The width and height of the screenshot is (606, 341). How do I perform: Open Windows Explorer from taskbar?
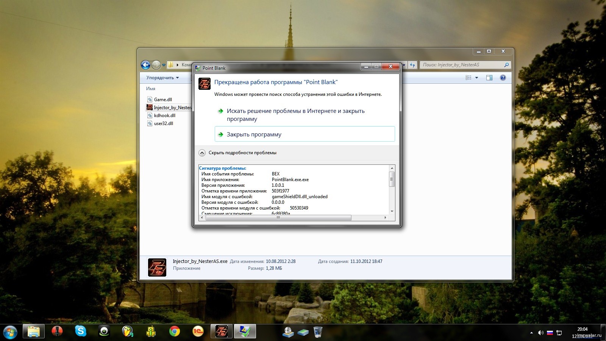tap(34, 332)
